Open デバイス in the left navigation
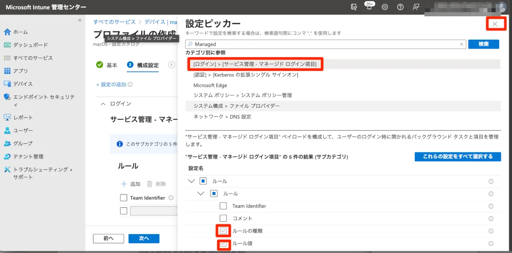The height and width of the screenshot is (253, 512). [23, 84]
